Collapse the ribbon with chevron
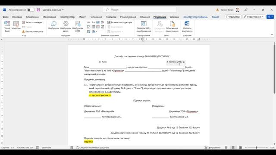Screen dimensions: 276x155 tap(272, 35)
